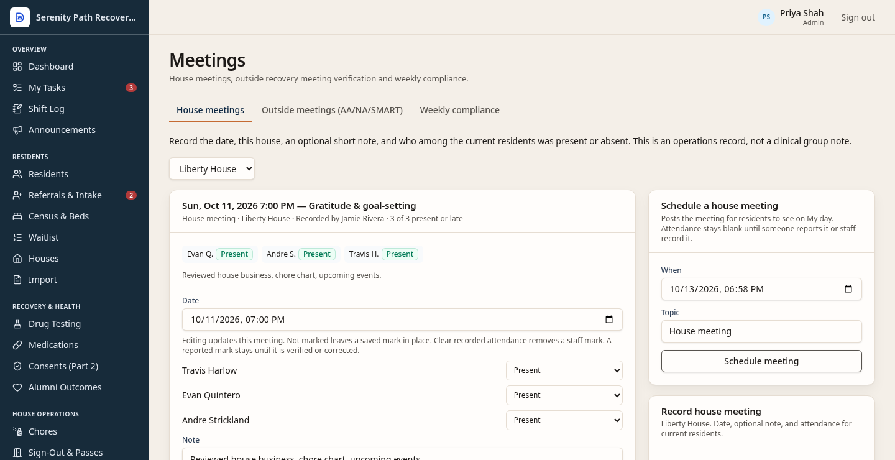Click the Sign out link

(x=858, y=17)
